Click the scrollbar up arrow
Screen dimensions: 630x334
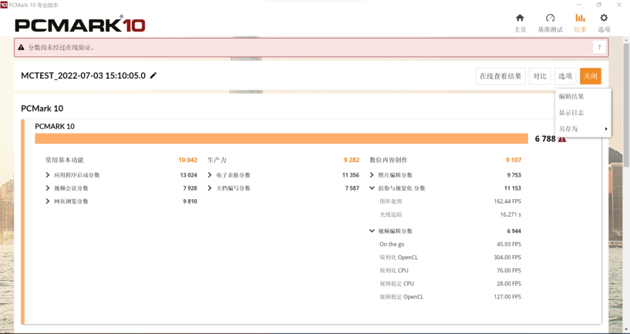pyautogui.click(x=626, y=40)
